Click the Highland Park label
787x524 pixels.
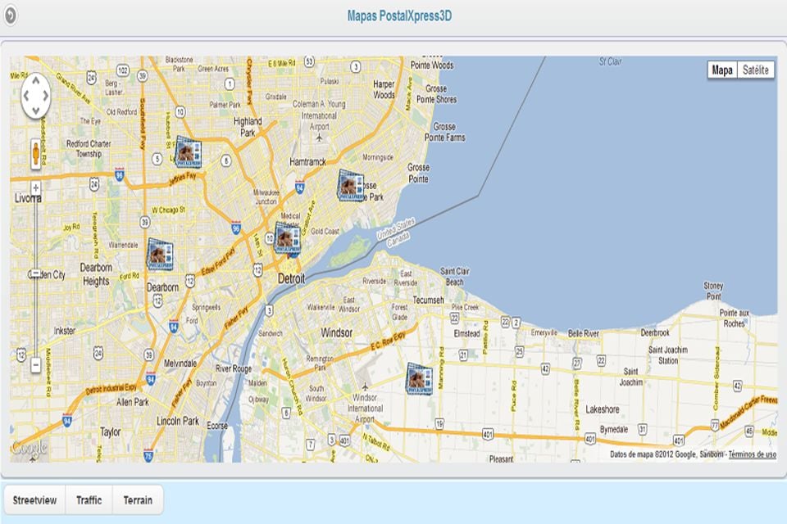[x=248, y=127]
